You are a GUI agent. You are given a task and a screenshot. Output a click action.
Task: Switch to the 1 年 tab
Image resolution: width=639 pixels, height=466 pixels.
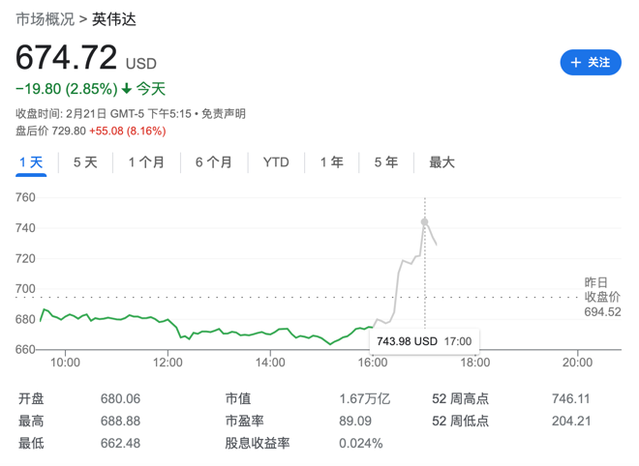[x=332, y=162]
